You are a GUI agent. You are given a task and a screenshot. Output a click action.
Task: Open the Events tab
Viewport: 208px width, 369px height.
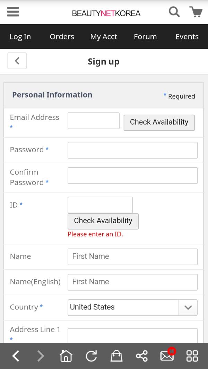pyautogui.click(x=187, y=37)
